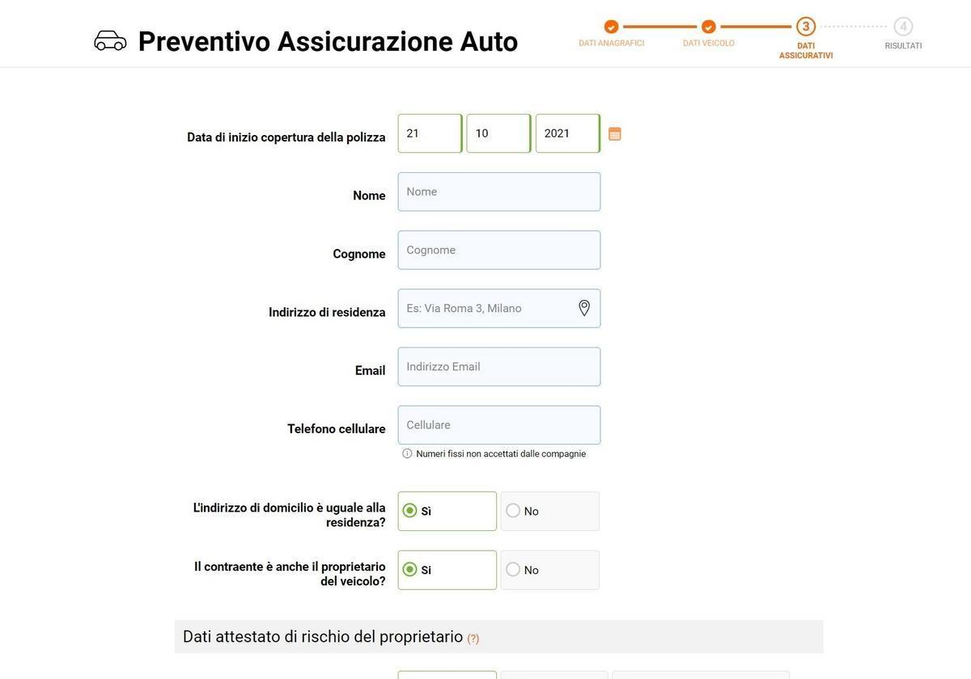The height and width of the screenshot is (679, 971).
Task: Click the Dati Veicolo checkmark step
Action: [709, 27]
